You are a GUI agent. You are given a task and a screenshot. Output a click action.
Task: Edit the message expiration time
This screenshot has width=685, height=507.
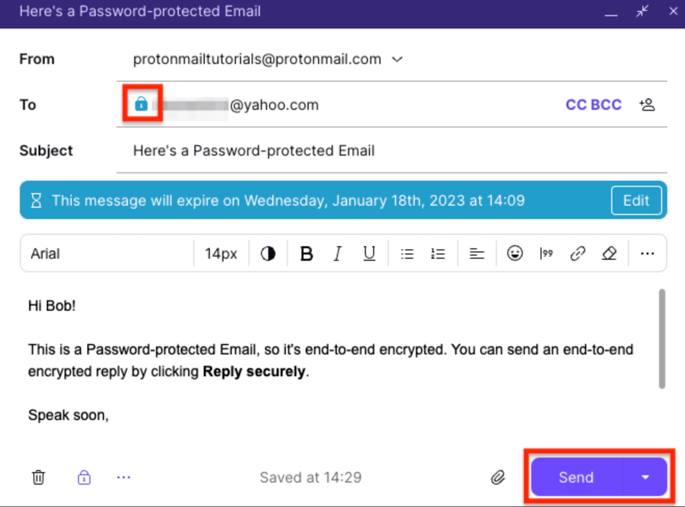(x=636, y=200)
